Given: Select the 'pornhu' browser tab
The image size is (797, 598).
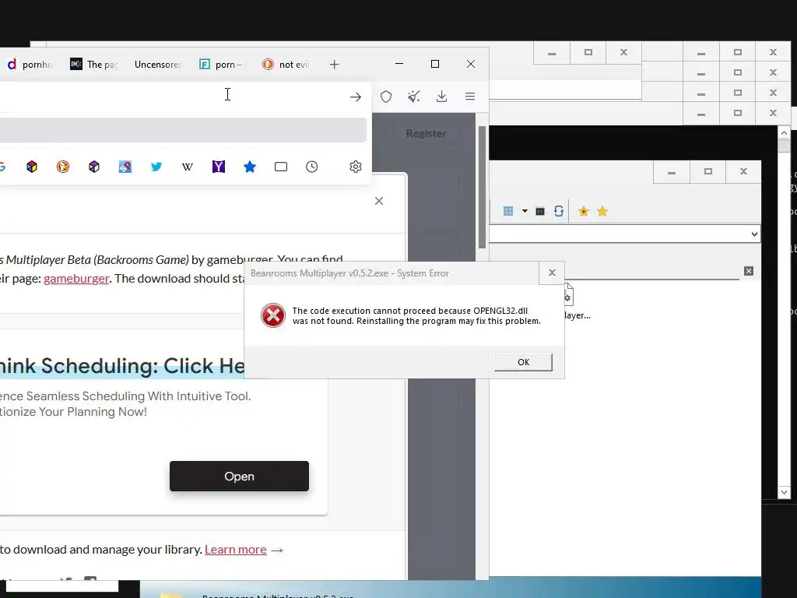Looking at the screenshot, I should point(30,65).
